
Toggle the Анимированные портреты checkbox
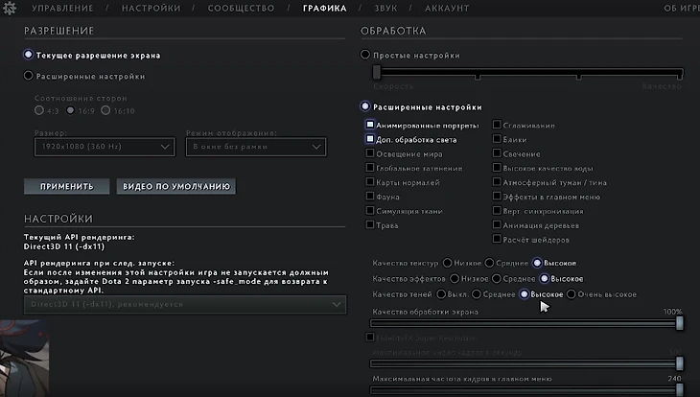[370, 125]
